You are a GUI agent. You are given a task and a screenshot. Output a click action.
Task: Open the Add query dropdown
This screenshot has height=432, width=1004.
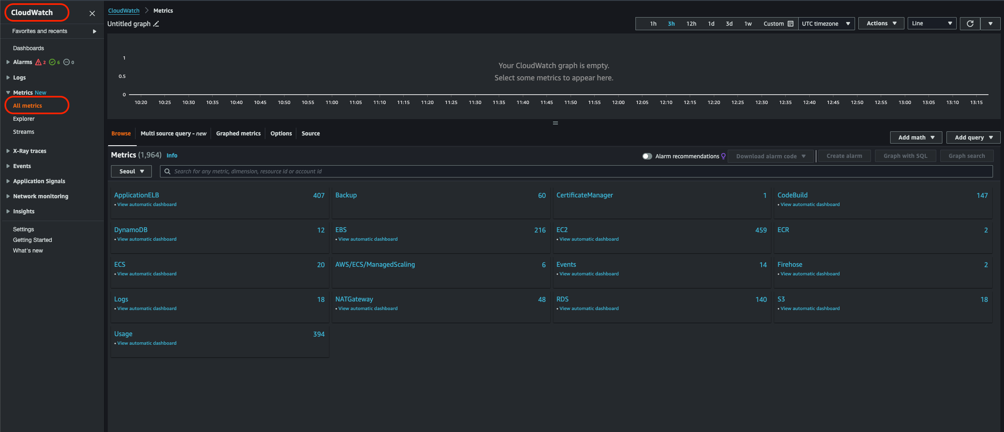coord(973,137)
